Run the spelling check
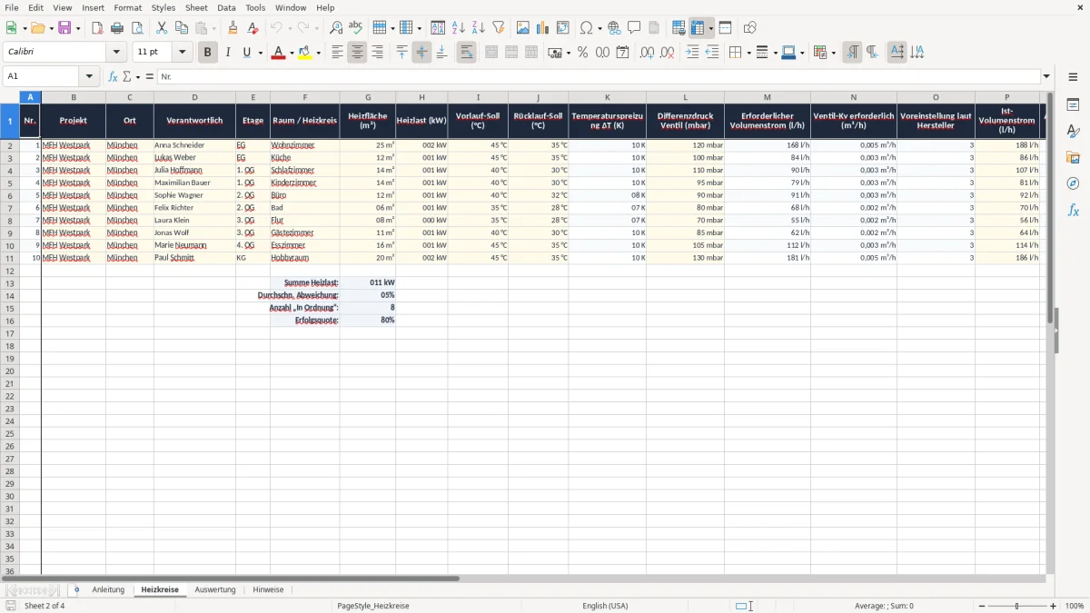This screenshot has height=613, width=1090. click(x=355, y=28)
